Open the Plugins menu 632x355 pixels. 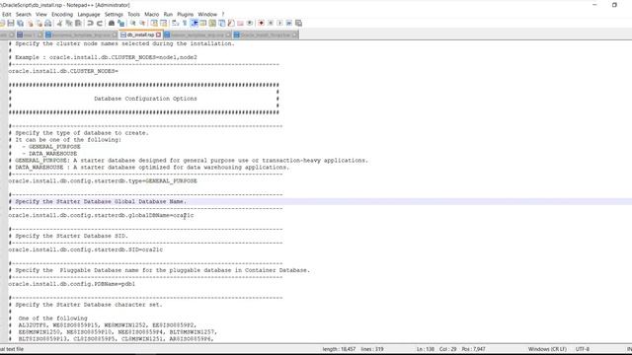tap(186, 14)
